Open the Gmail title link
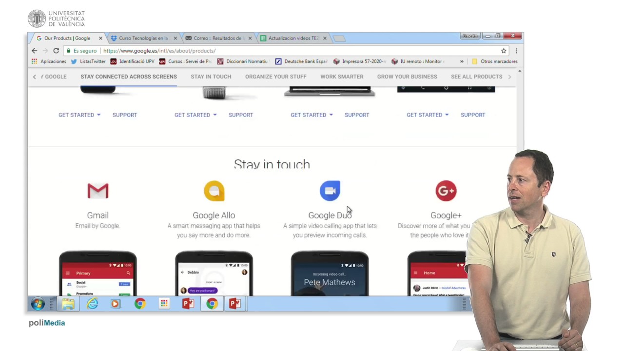 (97, 215)
